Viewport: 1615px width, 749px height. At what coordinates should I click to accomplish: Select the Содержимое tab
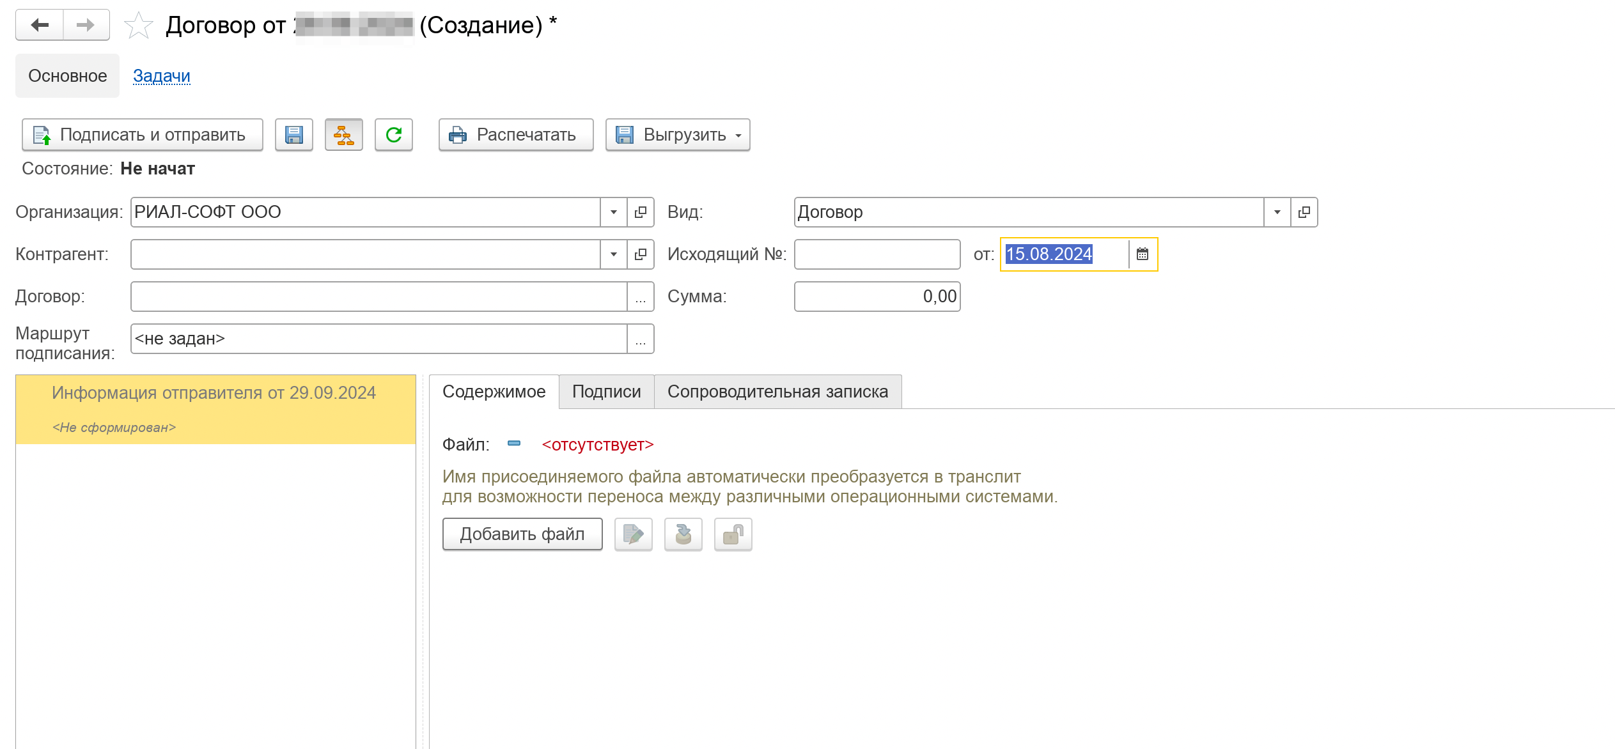494,392
